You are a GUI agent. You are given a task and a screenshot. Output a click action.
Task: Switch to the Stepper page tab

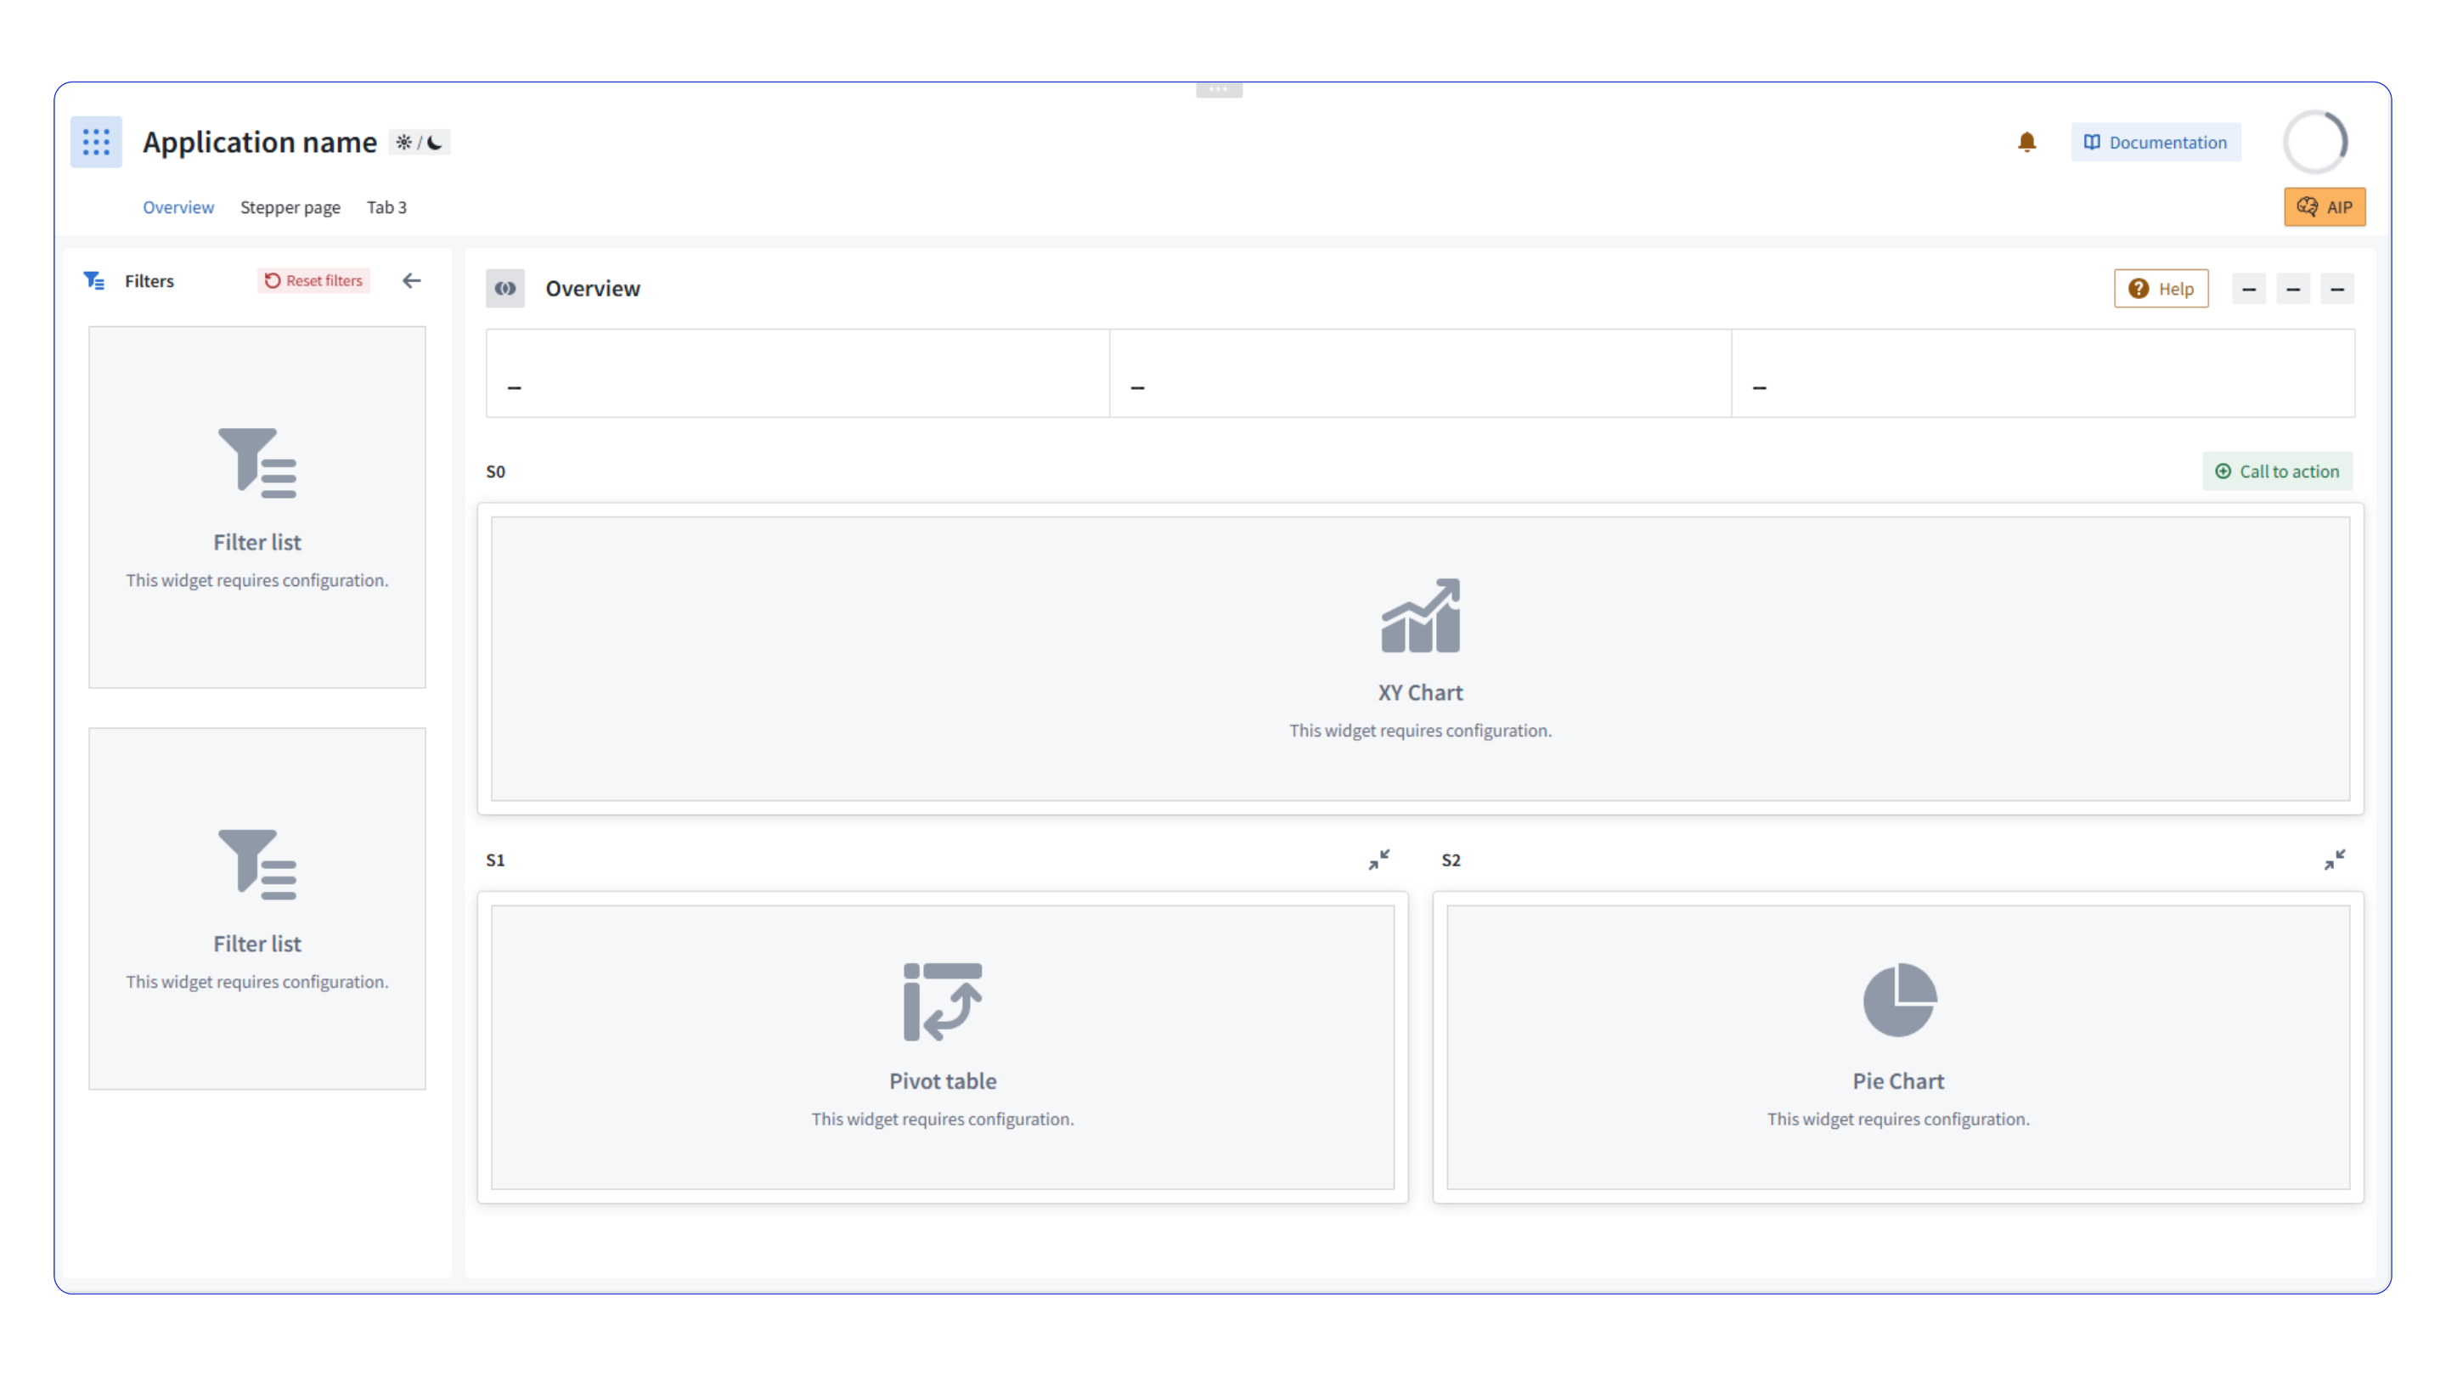point(290,207)
